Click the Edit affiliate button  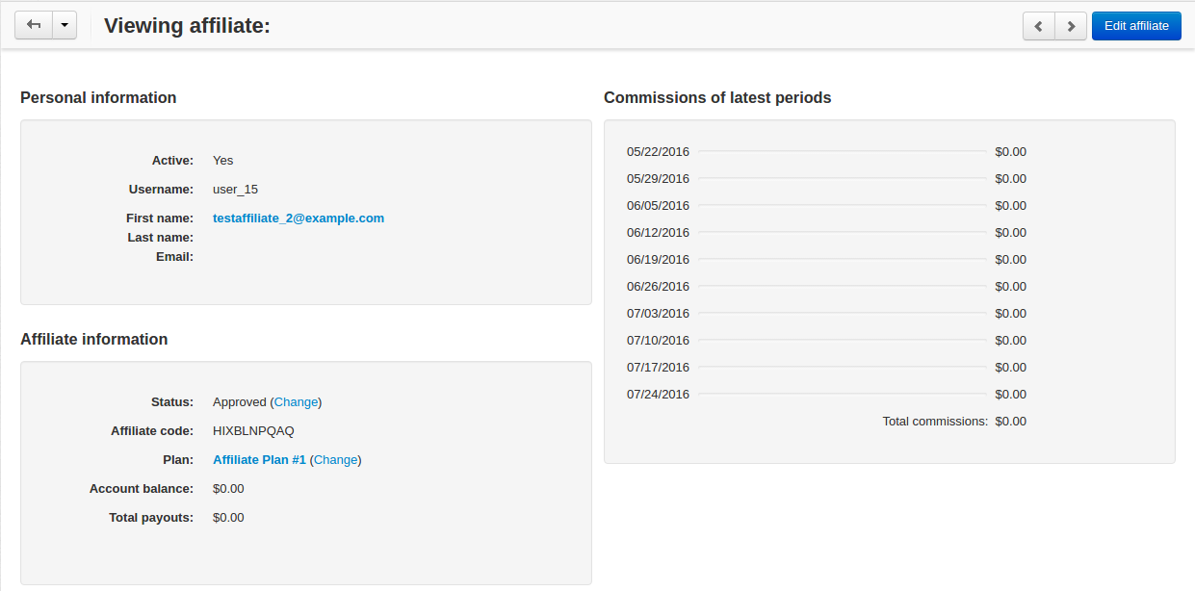(x=1136, y=26)
